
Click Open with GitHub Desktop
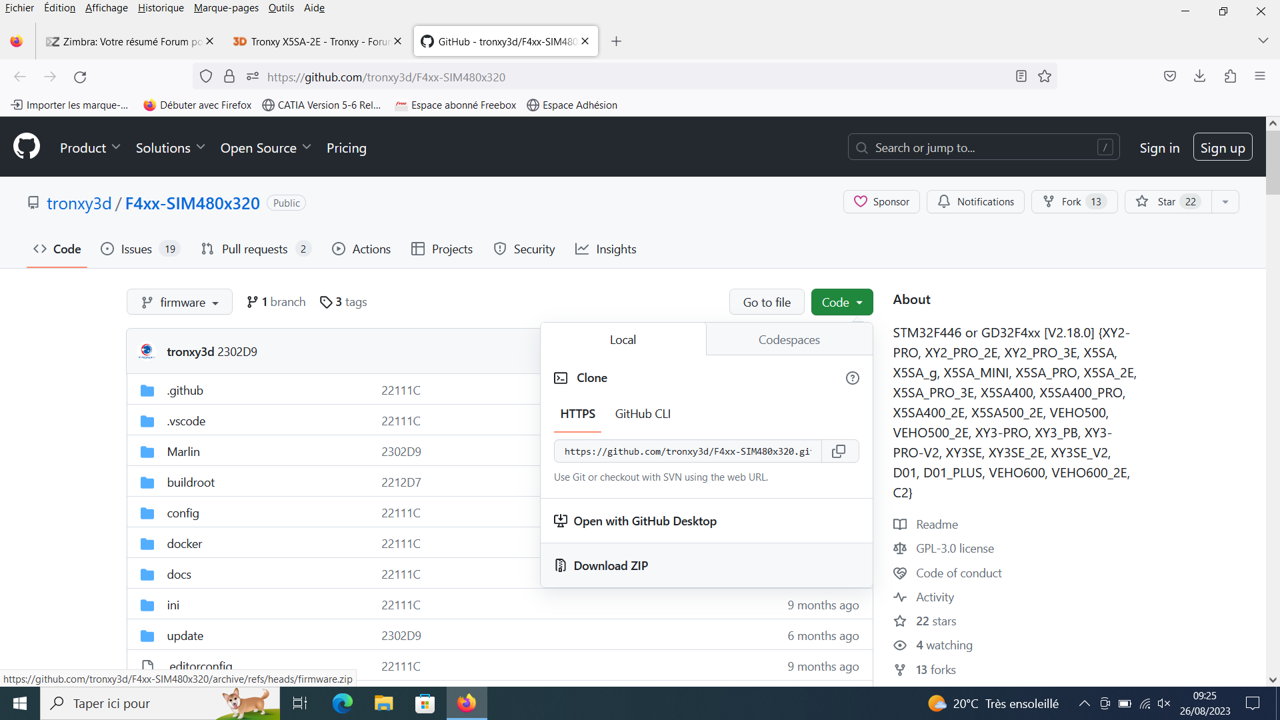click(x=706, y=521)
